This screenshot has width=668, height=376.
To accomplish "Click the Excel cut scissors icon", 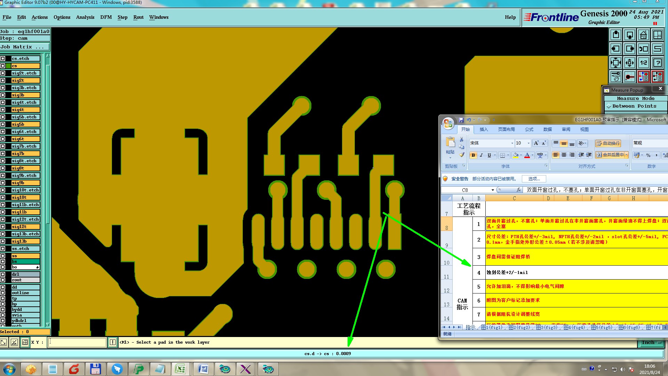I will point(462,140).
